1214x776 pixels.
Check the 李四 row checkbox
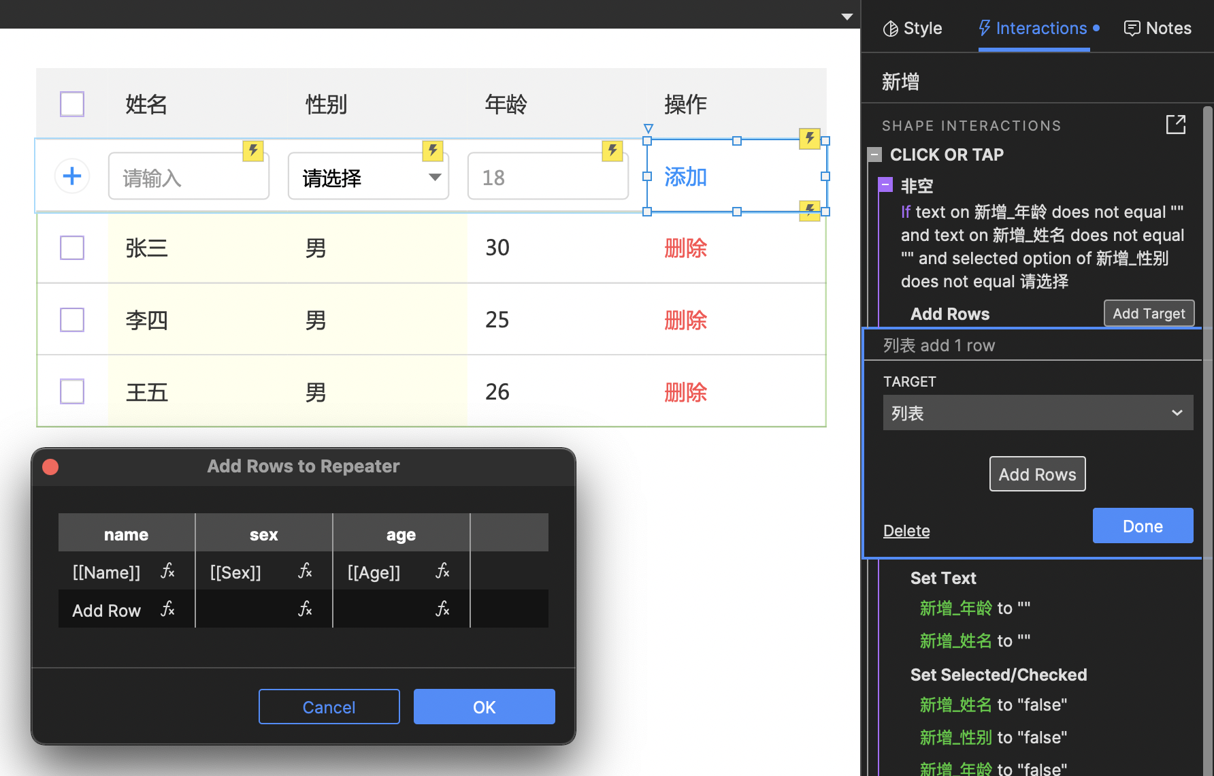coord(72,320)
